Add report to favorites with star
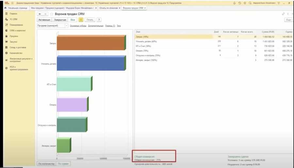294x168 pixels. 52,14
